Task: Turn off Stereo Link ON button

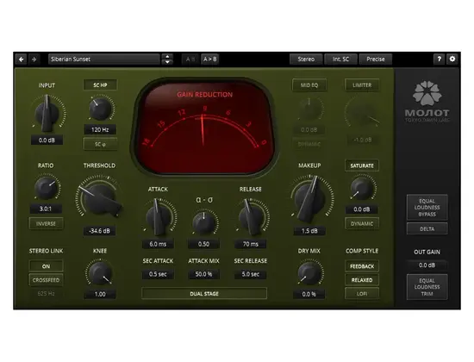Action: [x=46, y=266]
